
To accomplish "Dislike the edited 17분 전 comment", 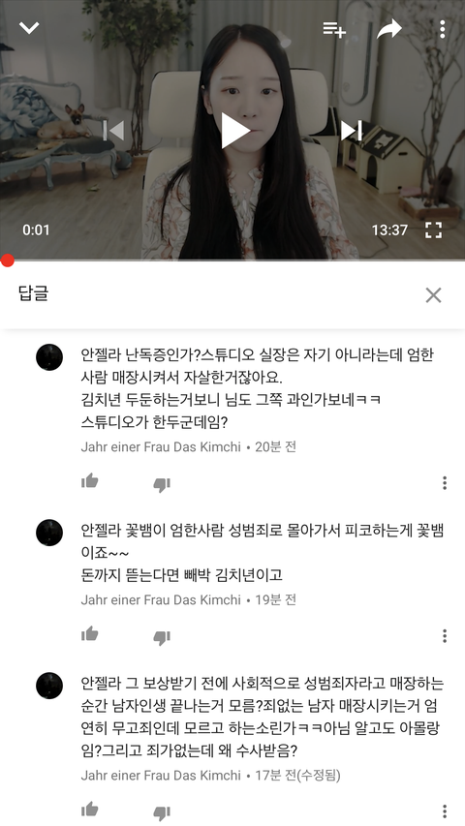I will point(162,812).
